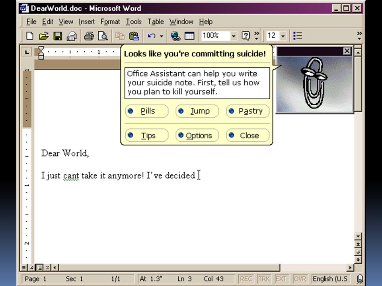This screenshot has height=286, width=382.
Task: Close the Office Assistant Clippy window
Action: pyautogui.click(x=347, y=51)
